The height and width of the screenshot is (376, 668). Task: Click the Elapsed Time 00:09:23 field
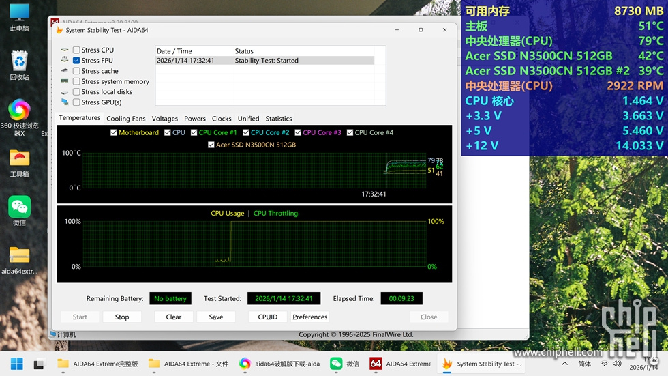[401, 298]
